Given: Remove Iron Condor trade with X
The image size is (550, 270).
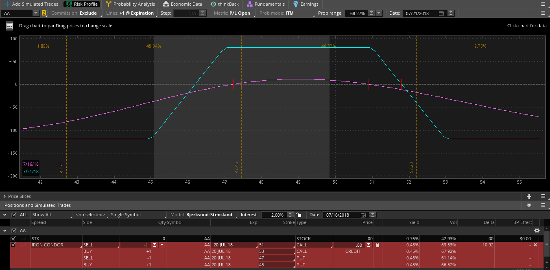Looking at the screenshot, I should pyautogui.click(x=535, y=245).
